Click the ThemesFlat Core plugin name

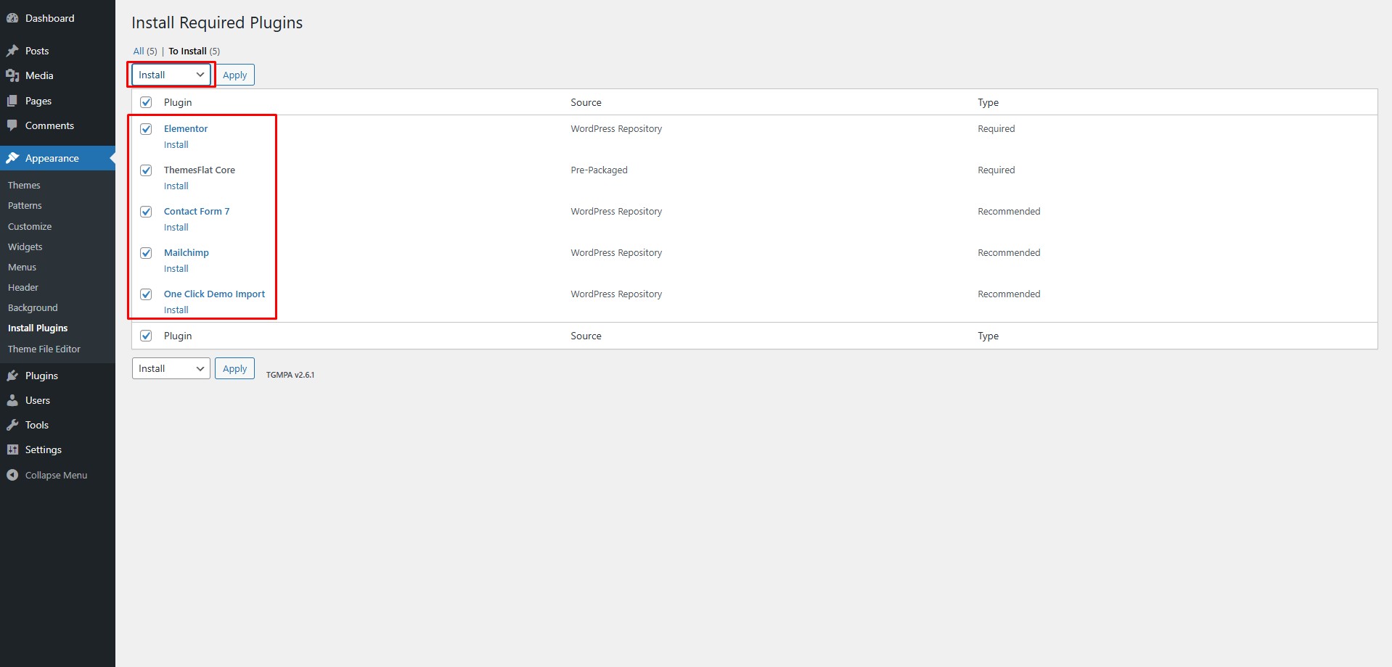click(x=200, y=170)
